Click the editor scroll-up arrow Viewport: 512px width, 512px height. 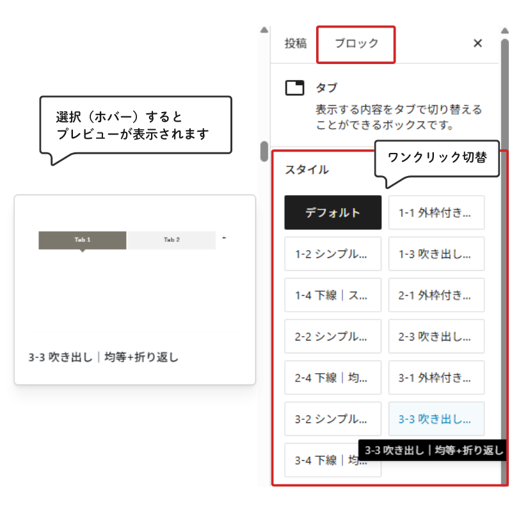click(264, 30)
